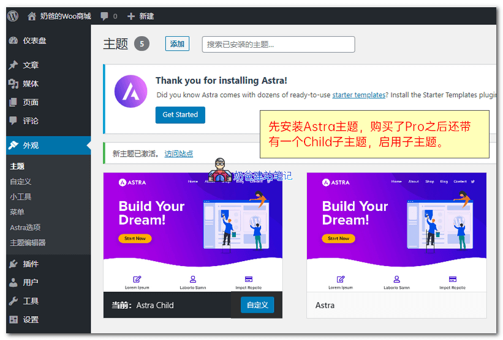Click the Astra theme name label
The width and height of the screenshot is (503, 340).
[x=325, y=305]
